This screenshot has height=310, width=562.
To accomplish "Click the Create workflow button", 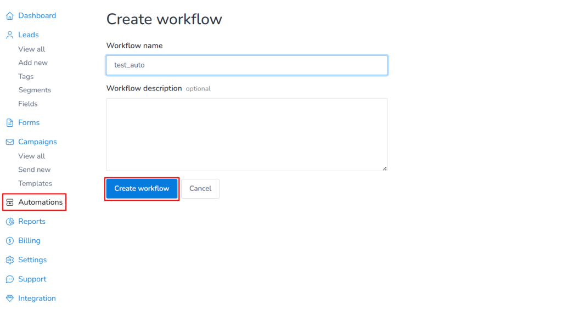I will coord(142,189).
